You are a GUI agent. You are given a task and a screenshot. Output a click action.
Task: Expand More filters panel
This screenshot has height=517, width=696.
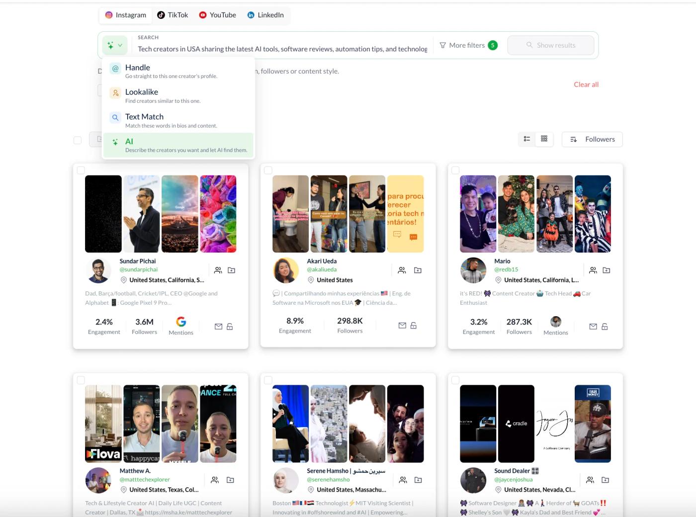pyautogui.click(x=468, y=45)
